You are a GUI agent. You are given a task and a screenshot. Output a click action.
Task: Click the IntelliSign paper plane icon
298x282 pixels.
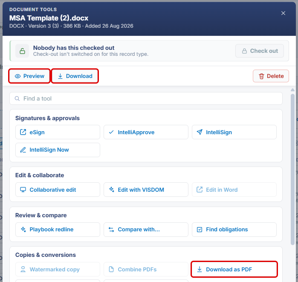200,132
